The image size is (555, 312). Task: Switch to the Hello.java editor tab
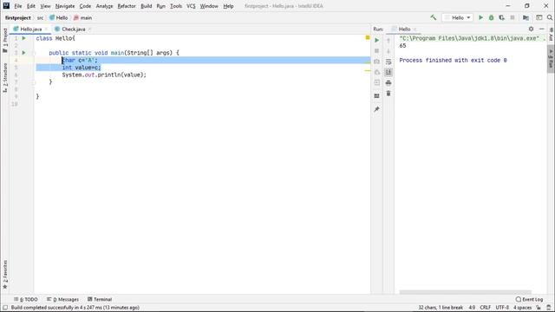(30, 29)
